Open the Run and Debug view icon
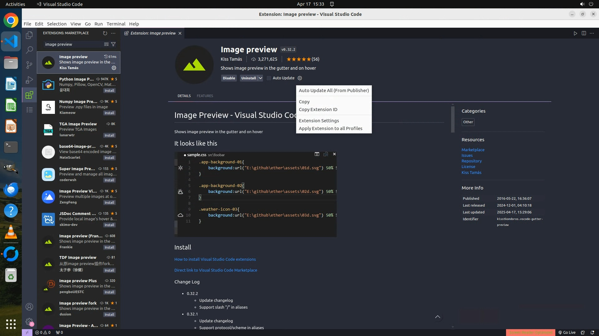The height and width of the screenshot is (336, 599). (29, 80)
